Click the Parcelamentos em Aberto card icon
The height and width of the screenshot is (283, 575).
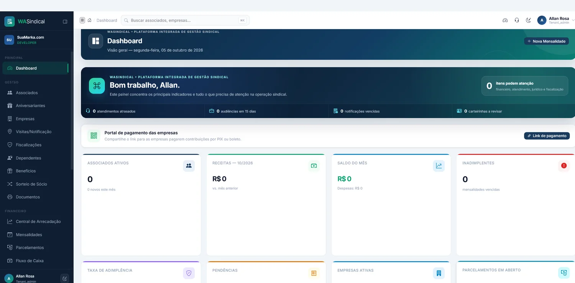pyautogui.click(x=563, y=273)
